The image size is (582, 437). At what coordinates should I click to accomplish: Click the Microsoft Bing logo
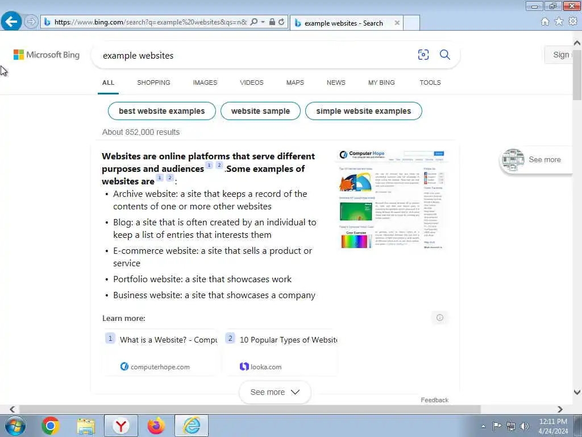[47, 55]
